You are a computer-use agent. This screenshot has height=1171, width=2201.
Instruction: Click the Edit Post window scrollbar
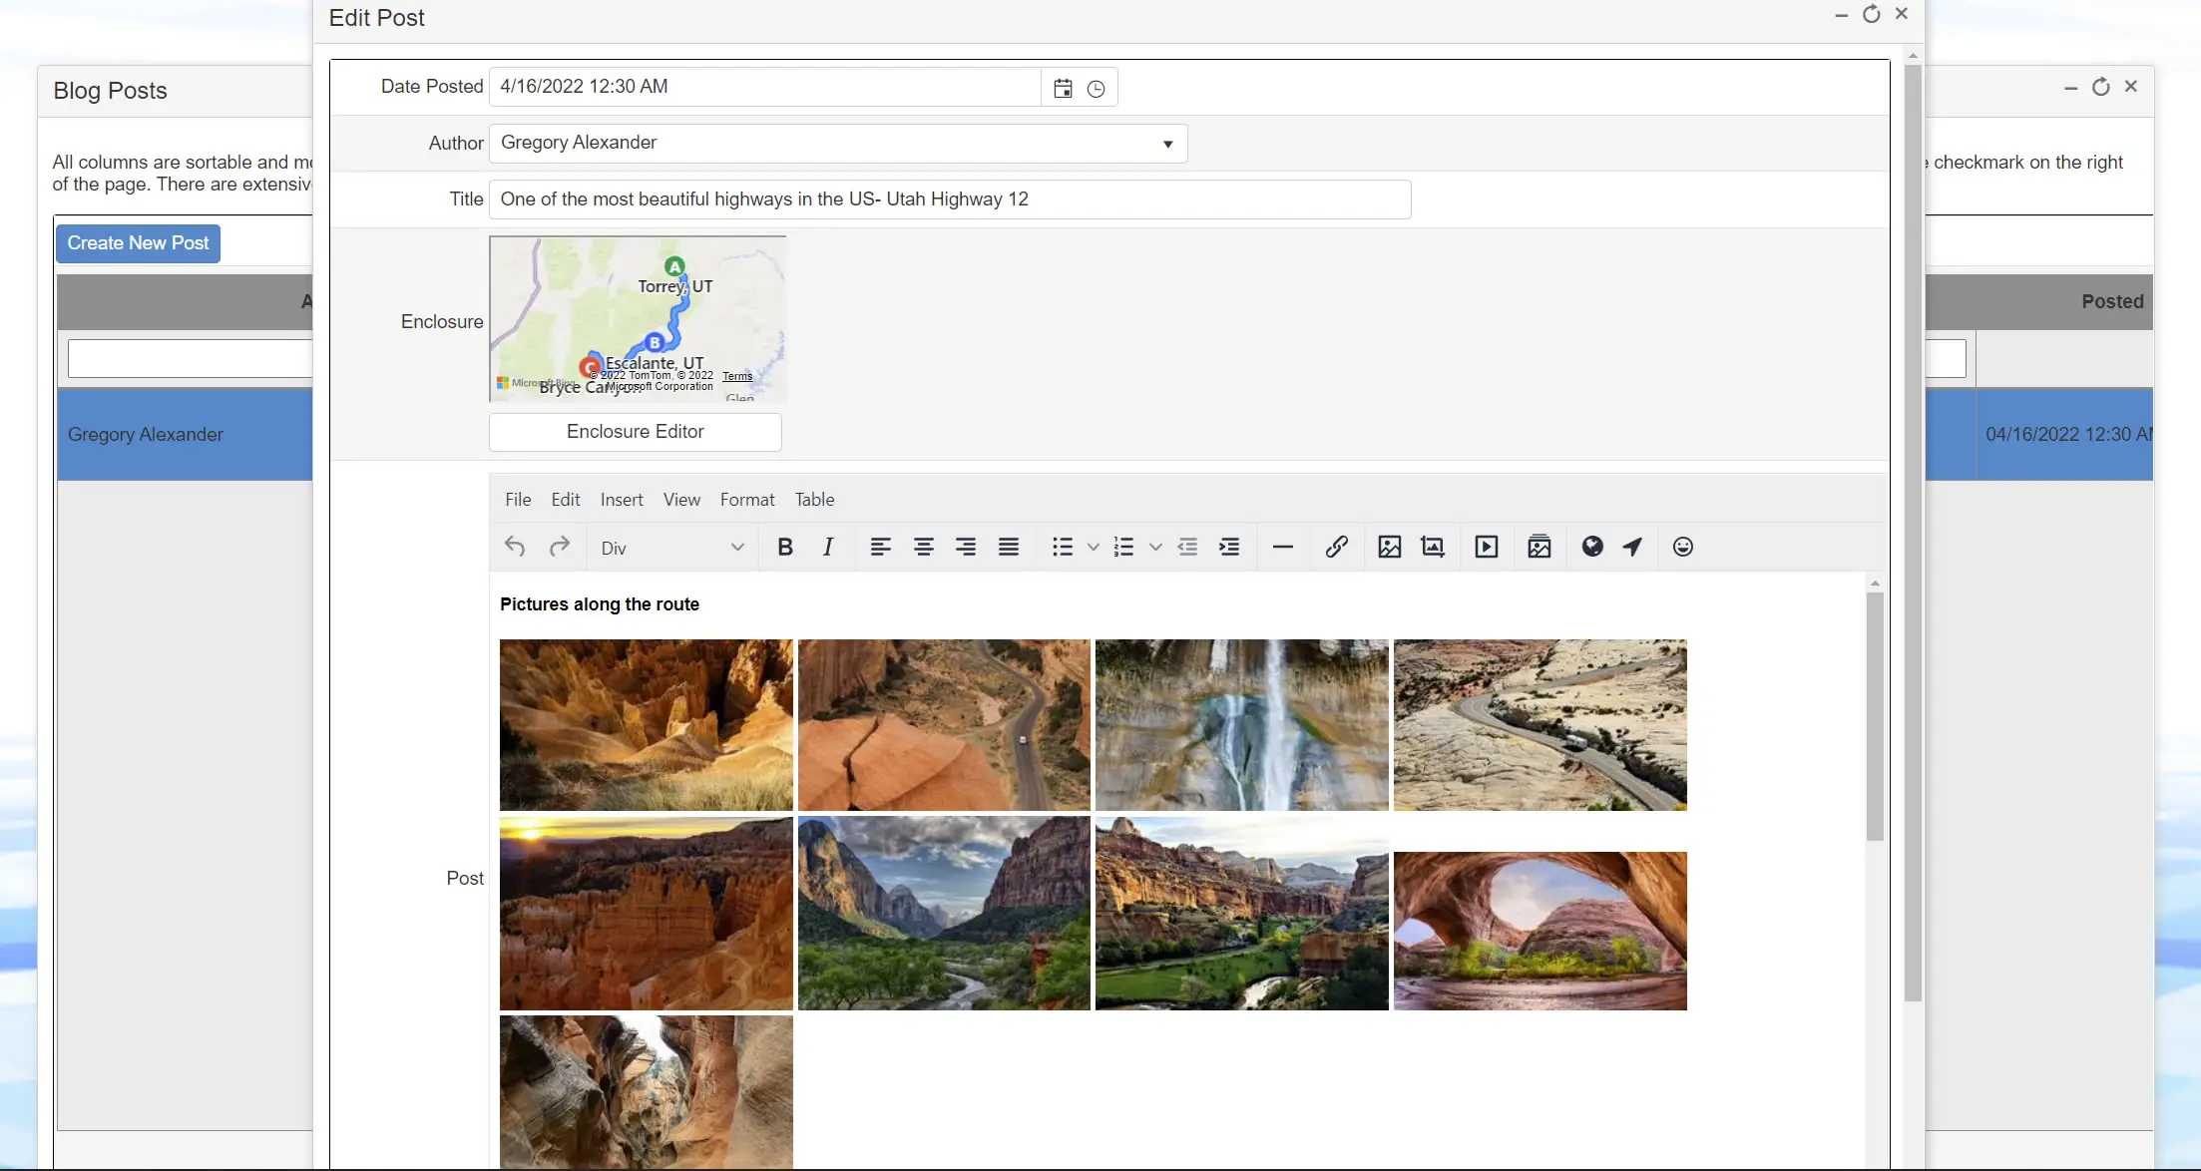(1913, 534)
